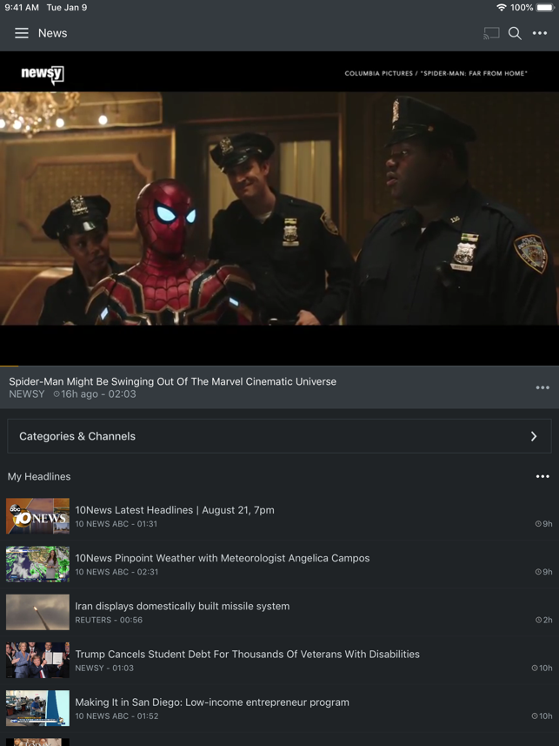Click '10 NEWS ABC - 01:31' subtitle
The height and width of the screenshot is (746, 559).
click(x=116, y=524)
